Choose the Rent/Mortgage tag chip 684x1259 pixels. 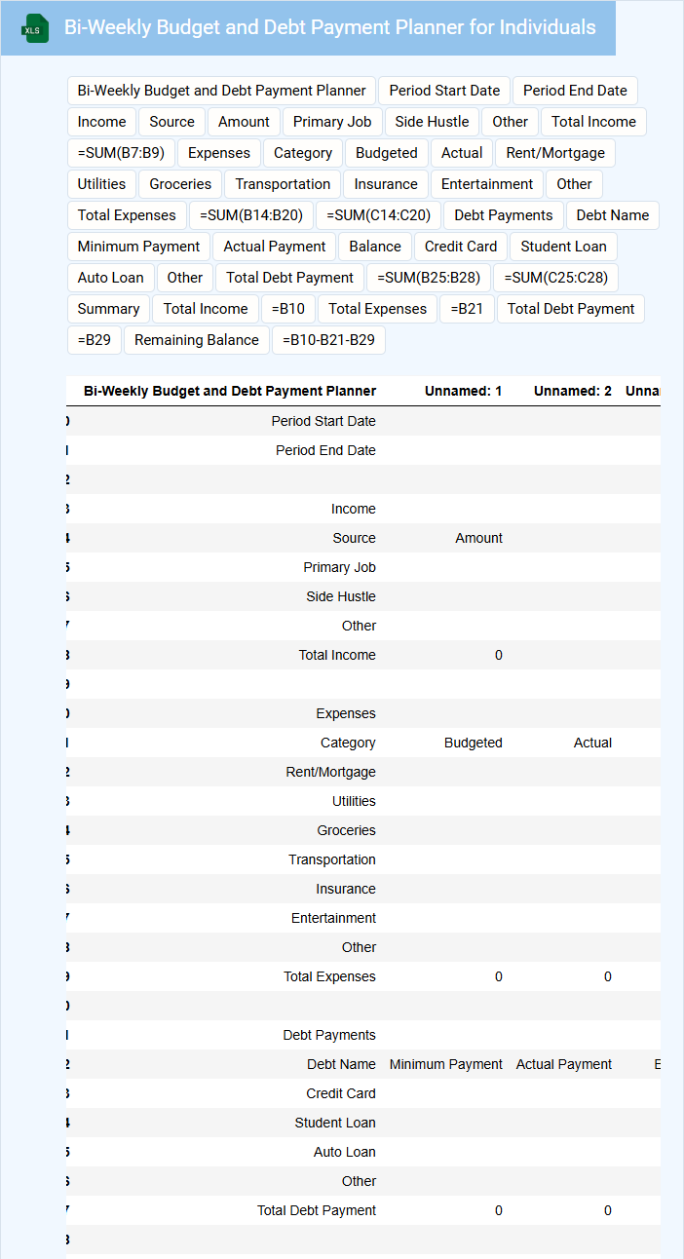(555, 153)
